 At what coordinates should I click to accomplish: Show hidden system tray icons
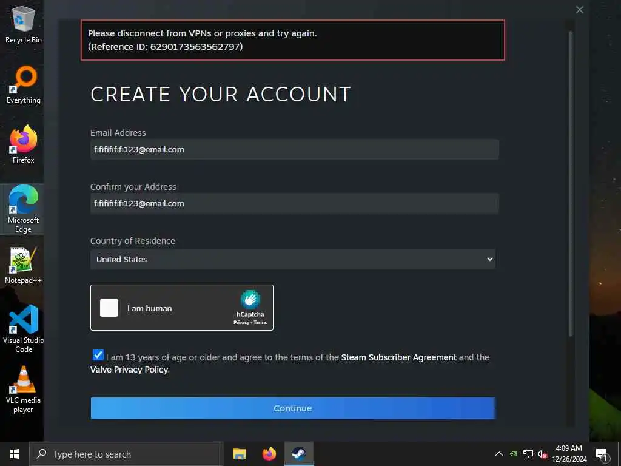(x=499, y=454)
